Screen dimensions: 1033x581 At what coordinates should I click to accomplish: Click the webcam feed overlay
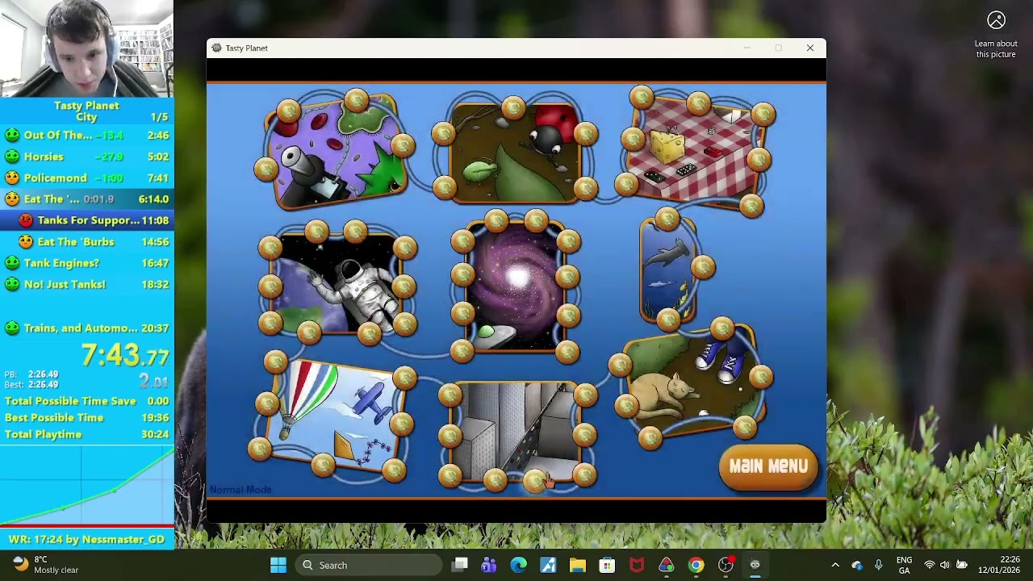[86, 48]
